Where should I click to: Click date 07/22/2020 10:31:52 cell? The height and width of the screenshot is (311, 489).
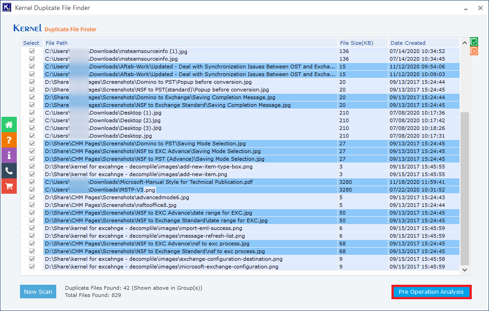click(424, 190)
